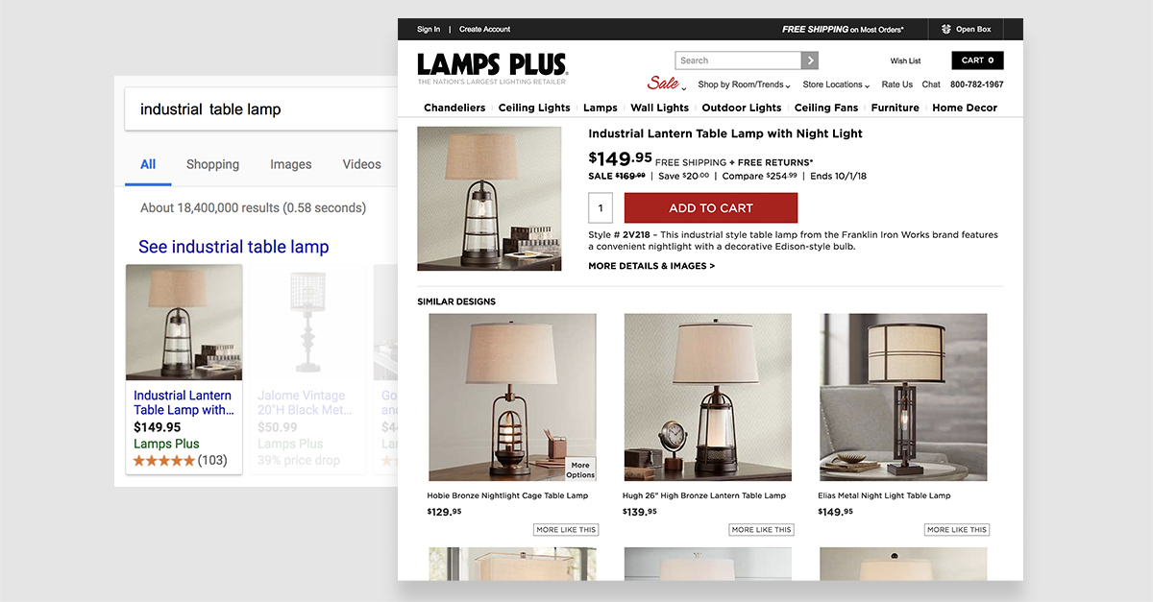
Task: Click the Sign In link
Action: pos(429,29)
